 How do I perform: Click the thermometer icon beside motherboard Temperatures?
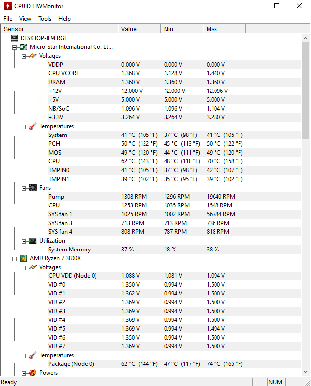click(33, 126)
